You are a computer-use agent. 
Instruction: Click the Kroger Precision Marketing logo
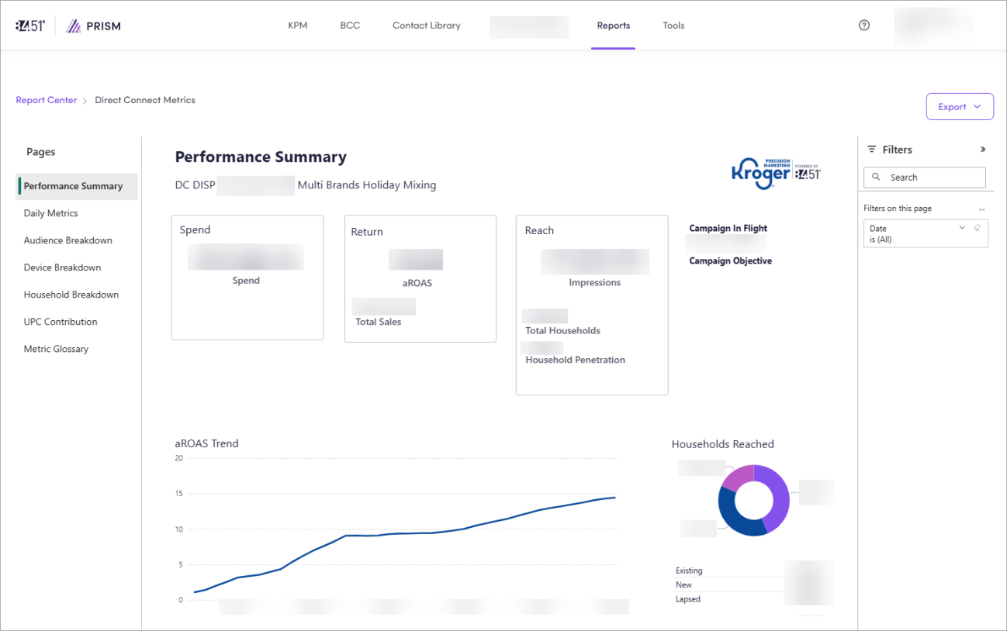click(x=775, y=172)
